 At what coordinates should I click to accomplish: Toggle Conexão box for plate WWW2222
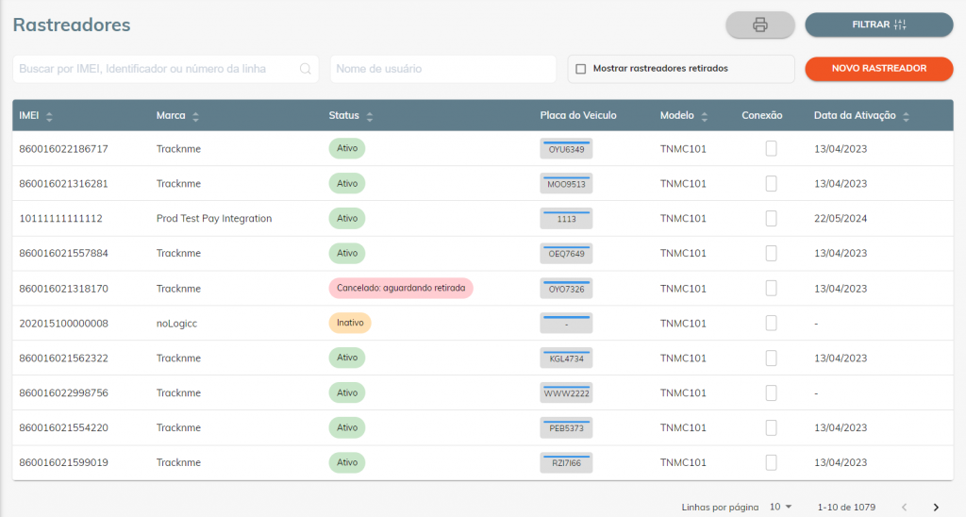(771, 392)
